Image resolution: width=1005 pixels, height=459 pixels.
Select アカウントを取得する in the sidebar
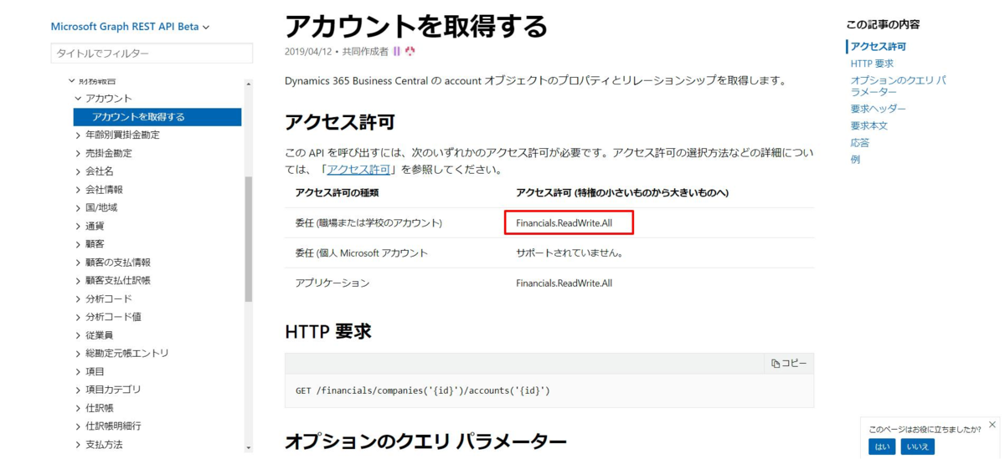tap(157, 117)
